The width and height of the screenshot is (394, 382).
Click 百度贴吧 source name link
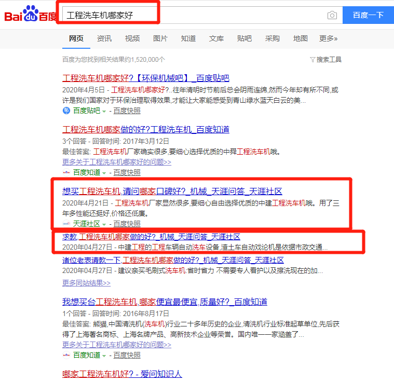point(87,111)
